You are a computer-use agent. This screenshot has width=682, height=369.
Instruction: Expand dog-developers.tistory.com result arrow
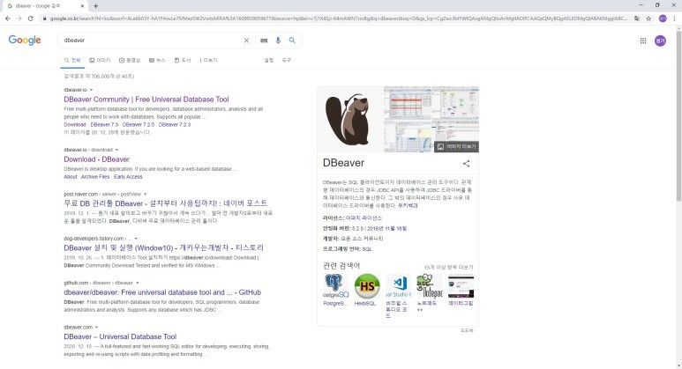click(x=136, y=239)
